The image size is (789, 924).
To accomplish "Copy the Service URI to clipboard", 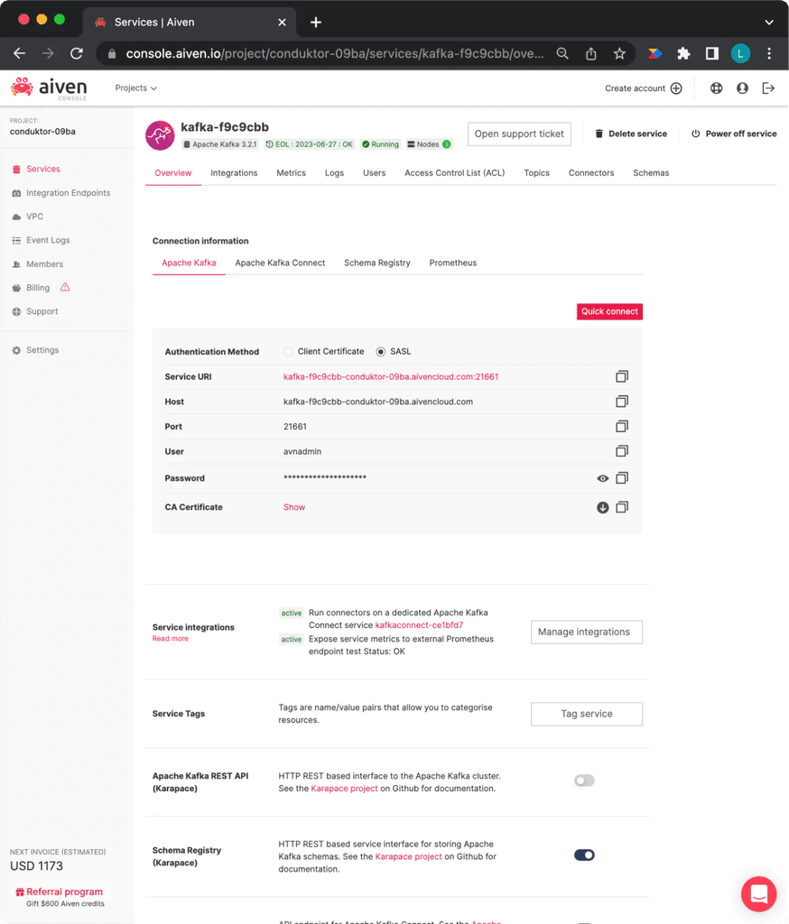I will tap(622, 376).
